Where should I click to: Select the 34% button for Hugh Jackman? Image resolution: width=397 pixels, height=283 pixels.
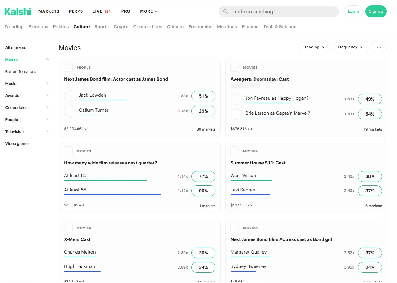coord(203,267)
